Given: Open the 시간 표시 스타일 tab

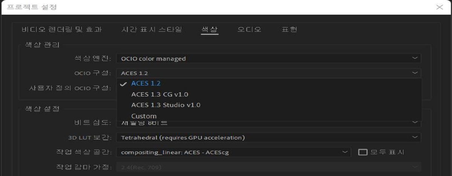Looking at the screenshot, I should click(x=152, y=29).
